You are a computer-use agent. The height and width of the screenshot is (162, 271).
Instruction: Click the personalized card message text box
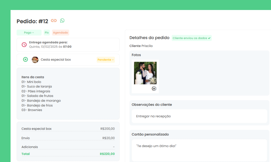click(199, 150)
